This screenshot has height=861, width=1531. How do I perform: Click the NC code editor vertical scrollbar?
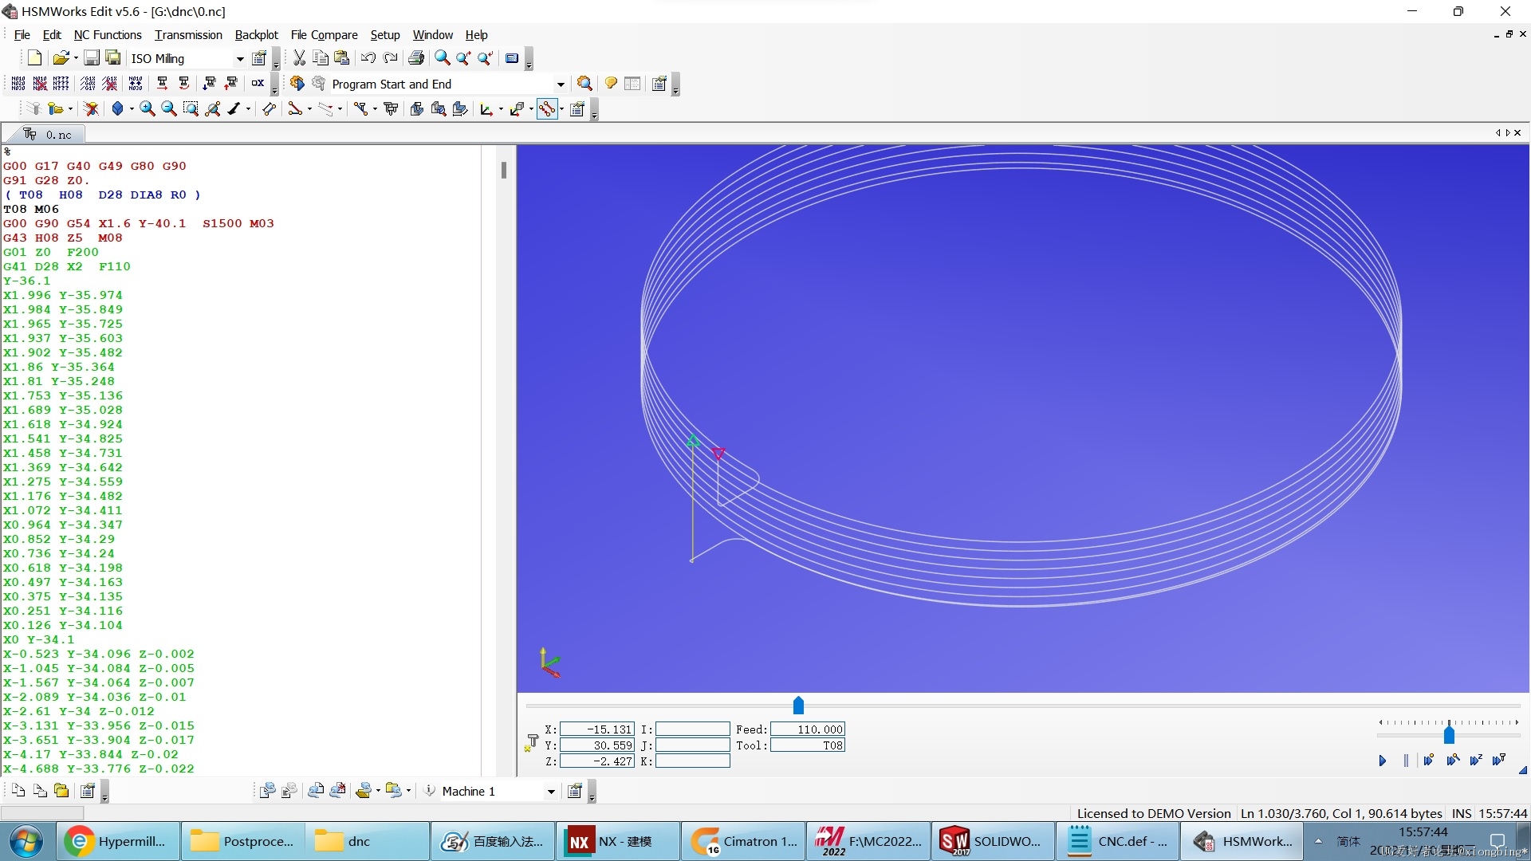click(x=504, y=170)
